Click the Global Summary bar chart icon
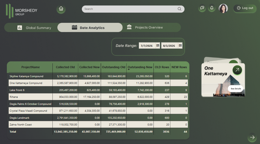The height and width of the screenshot is (144, 260). click(x=20, y=27)
